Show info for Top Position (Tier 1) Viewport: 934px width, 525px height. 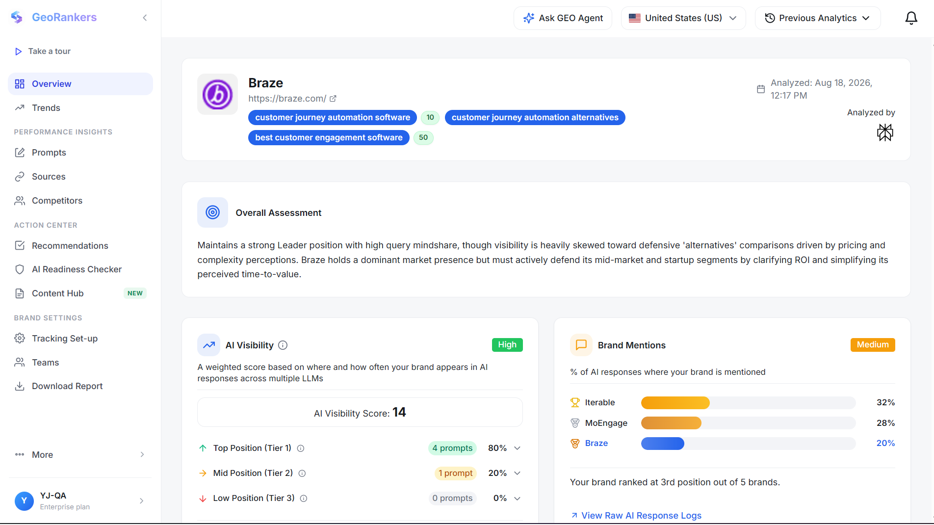301,448
